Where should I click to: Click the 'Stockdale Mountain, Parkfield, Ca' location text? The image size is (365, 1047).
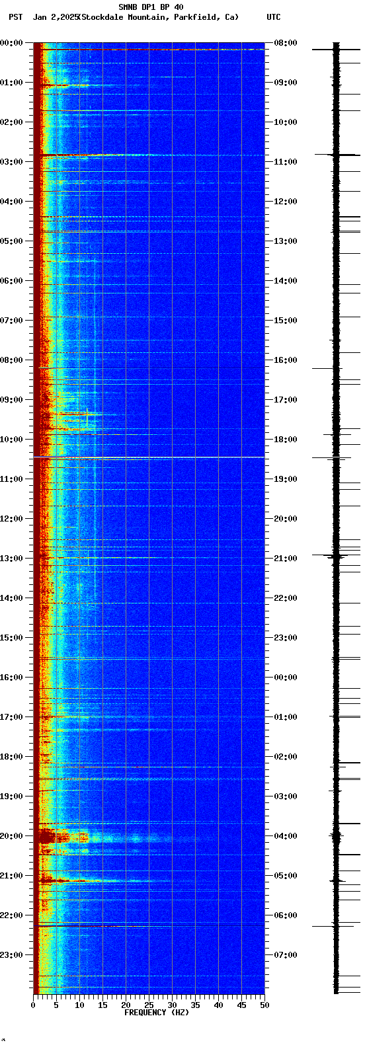(x=158, y=17)
